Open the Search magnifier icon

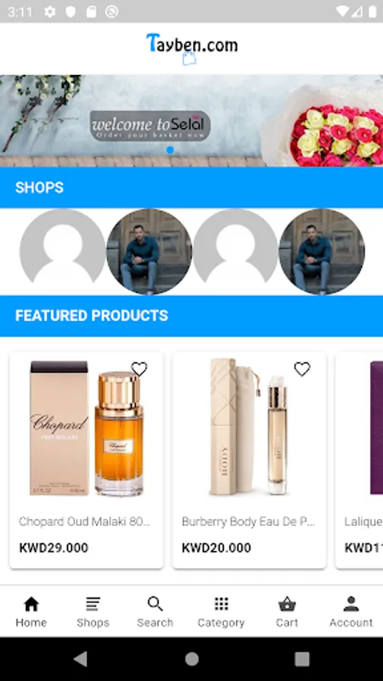[155, 604]
